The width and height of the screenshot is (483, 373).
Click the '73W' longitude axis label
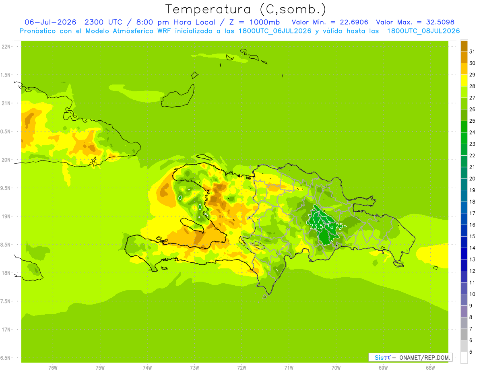tap(194, 368)
